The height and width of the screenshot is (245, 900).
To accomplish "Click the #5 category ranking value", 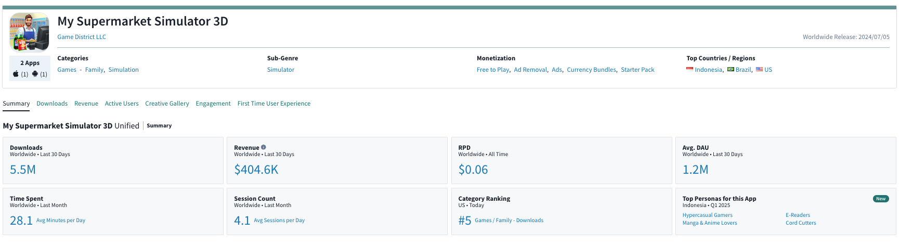I will 465,221.
